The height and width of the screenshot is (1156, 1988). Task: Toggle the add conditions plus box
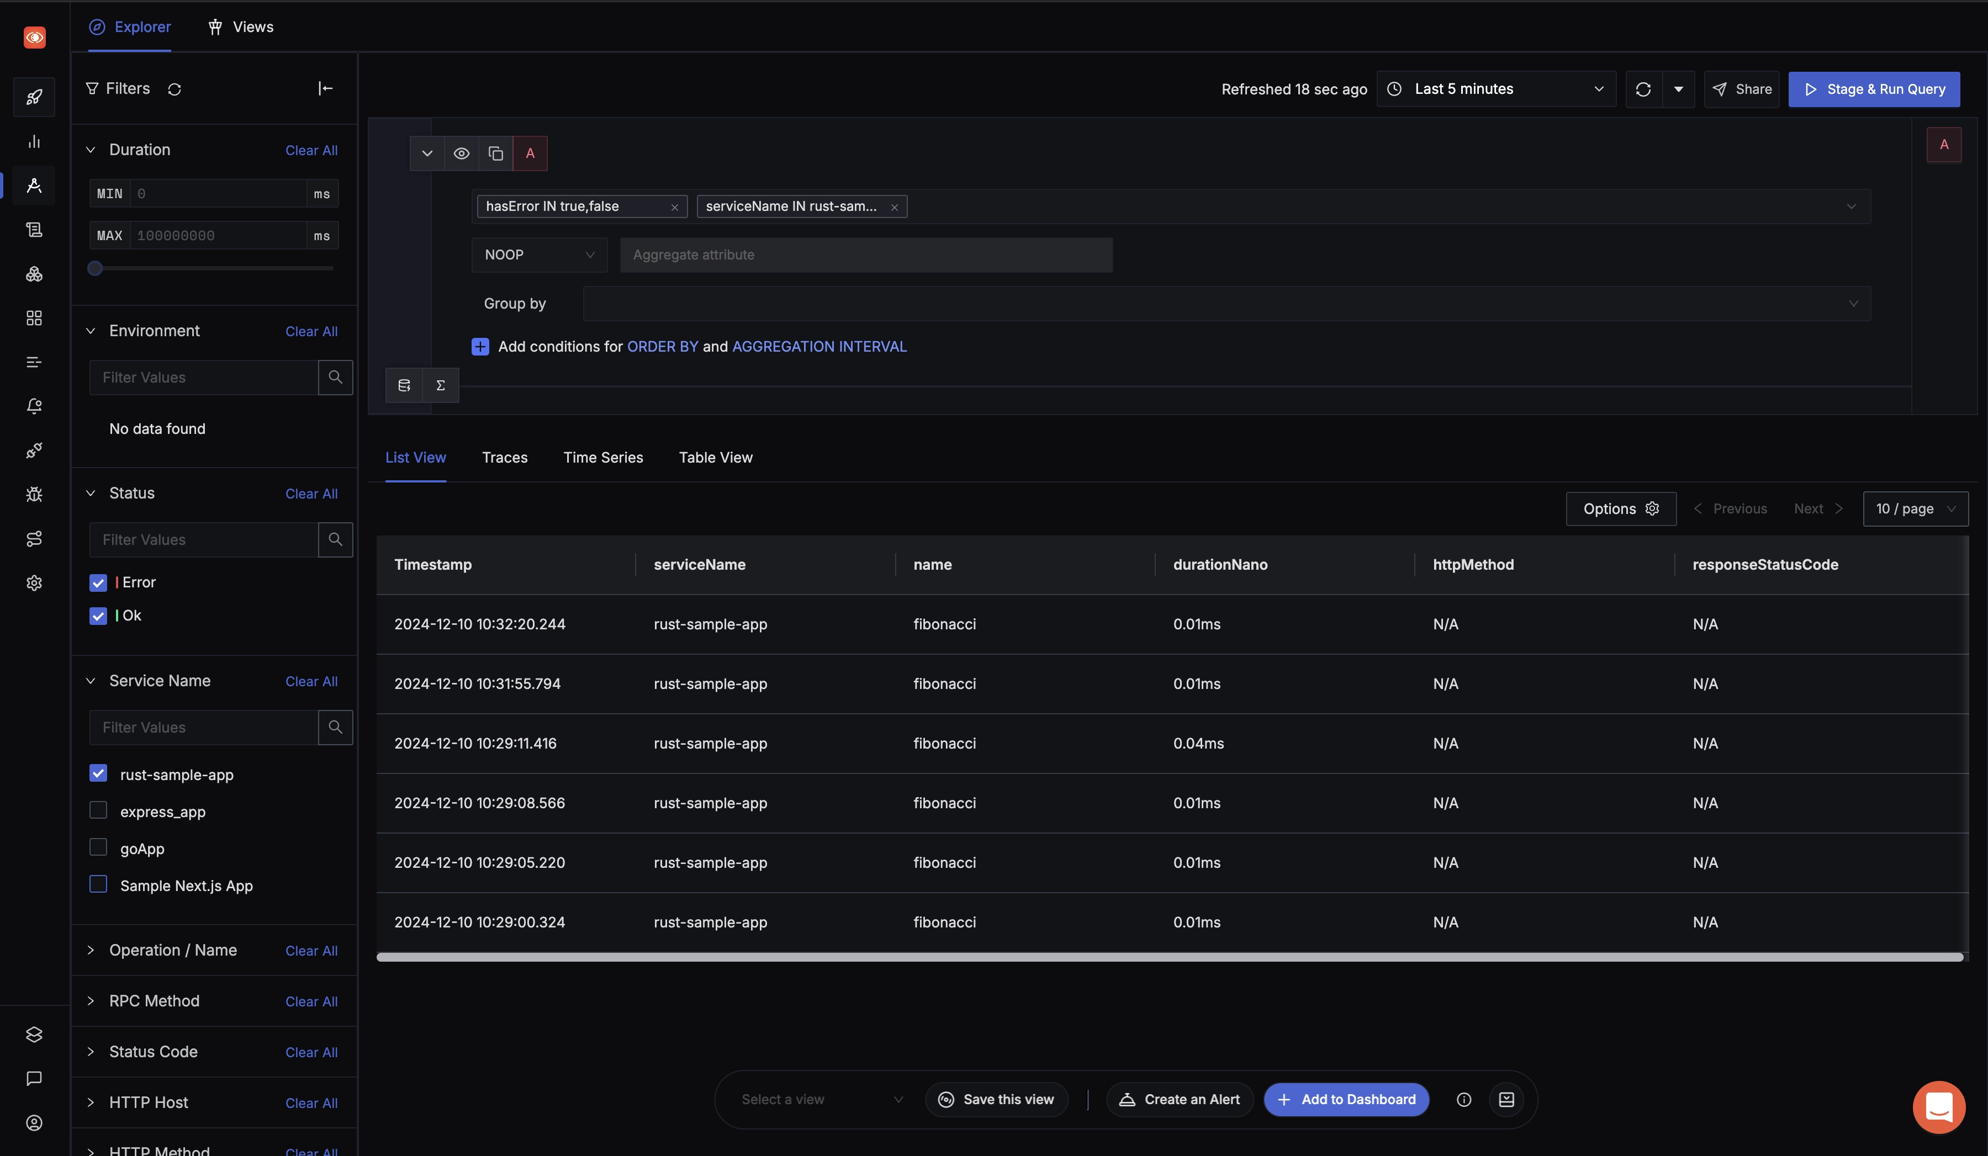480,347
